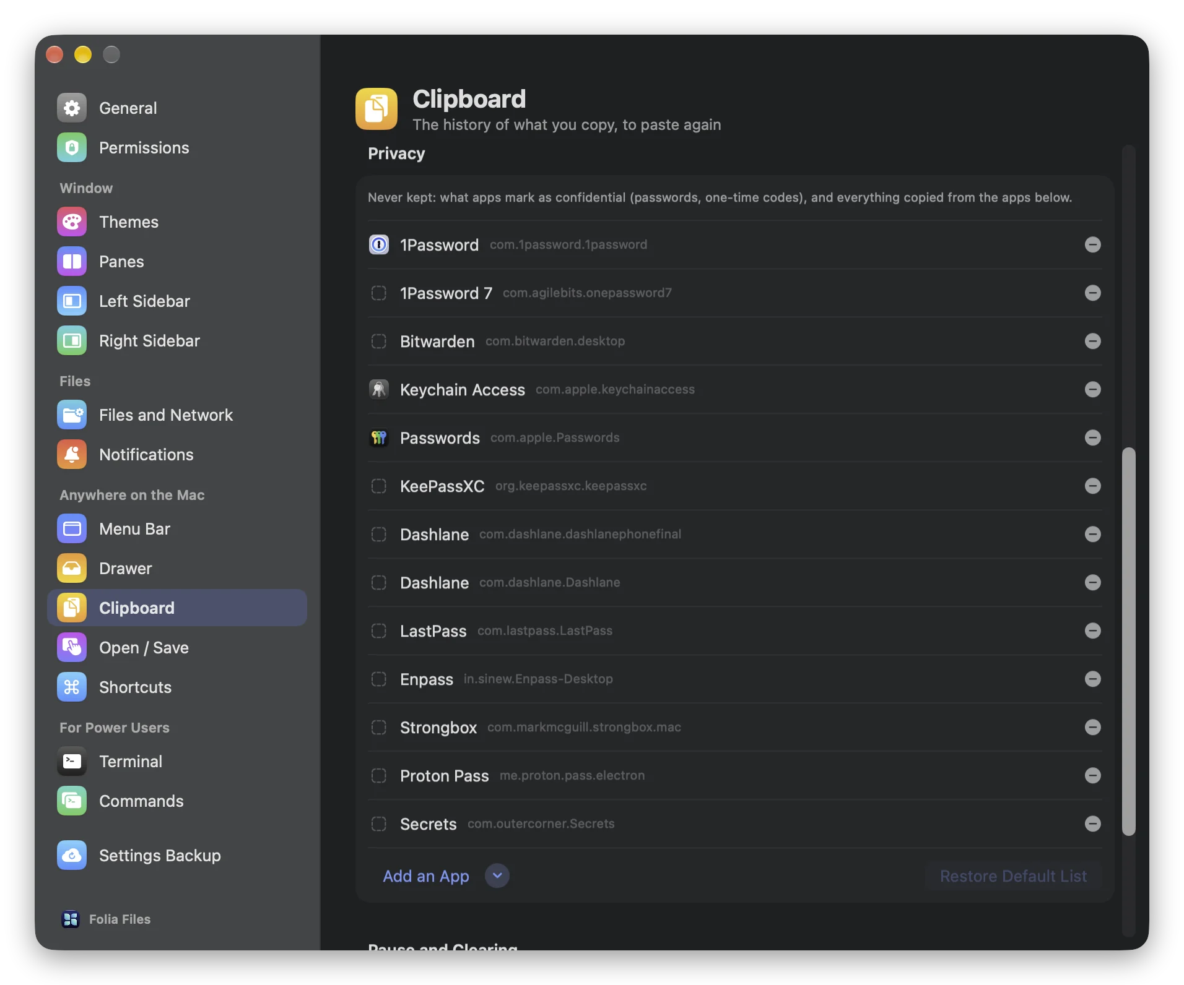
Task: Click the Add an App link
Action: click(426, 876)
